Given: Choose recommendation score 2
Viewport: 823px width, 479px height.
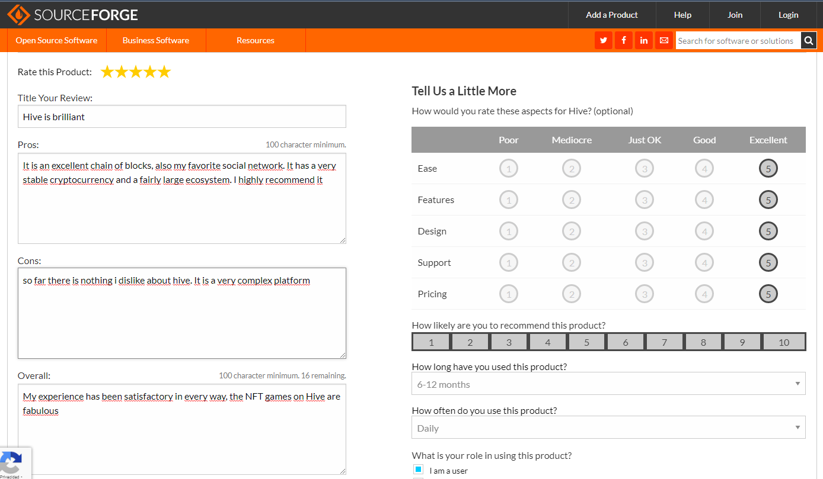Looking at the screenshot, I should tap(470, 342).
